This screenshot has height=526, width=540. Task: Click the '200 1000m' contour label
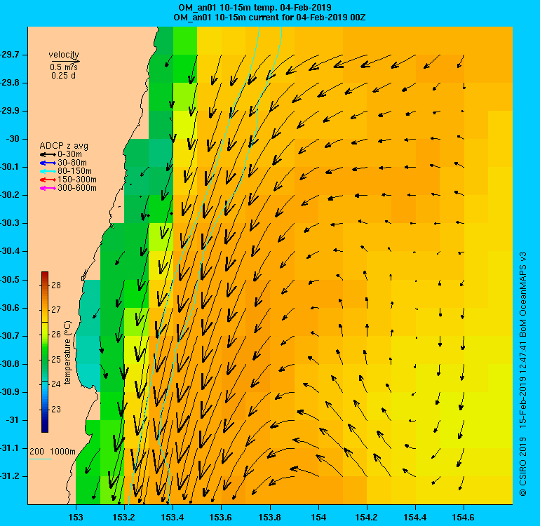pyautogui.click(x=53, y=452)
